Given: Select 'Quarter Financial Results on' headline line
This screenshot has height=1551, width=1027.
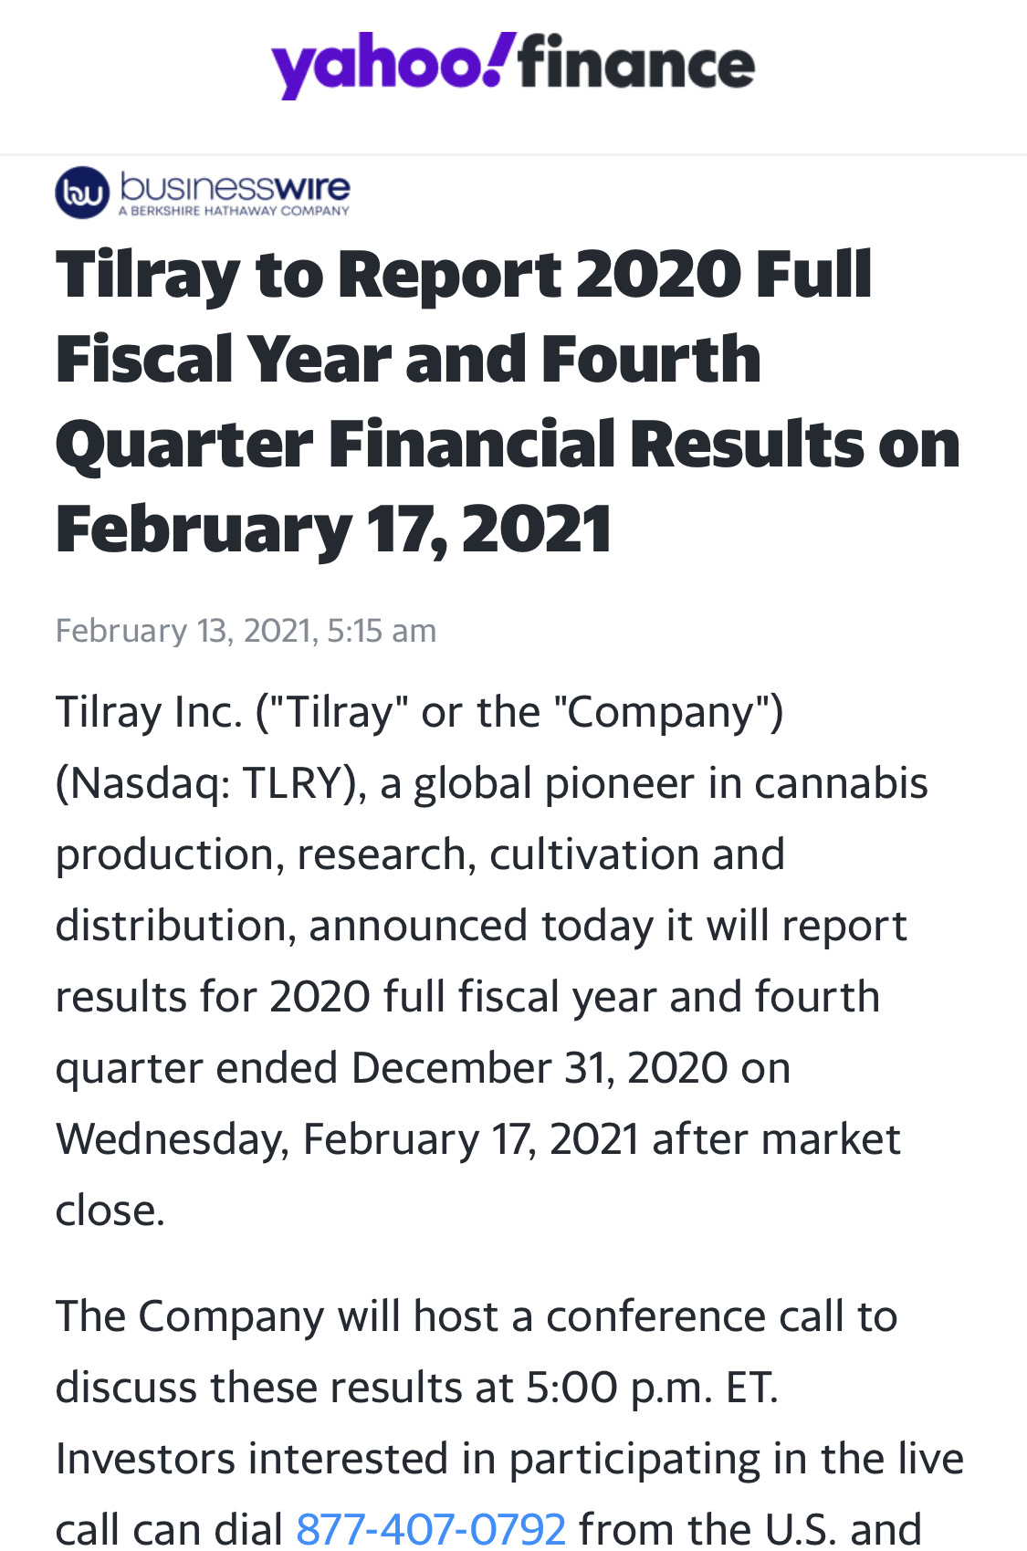Looking at the screenshot, I should (x=508, y=445).
